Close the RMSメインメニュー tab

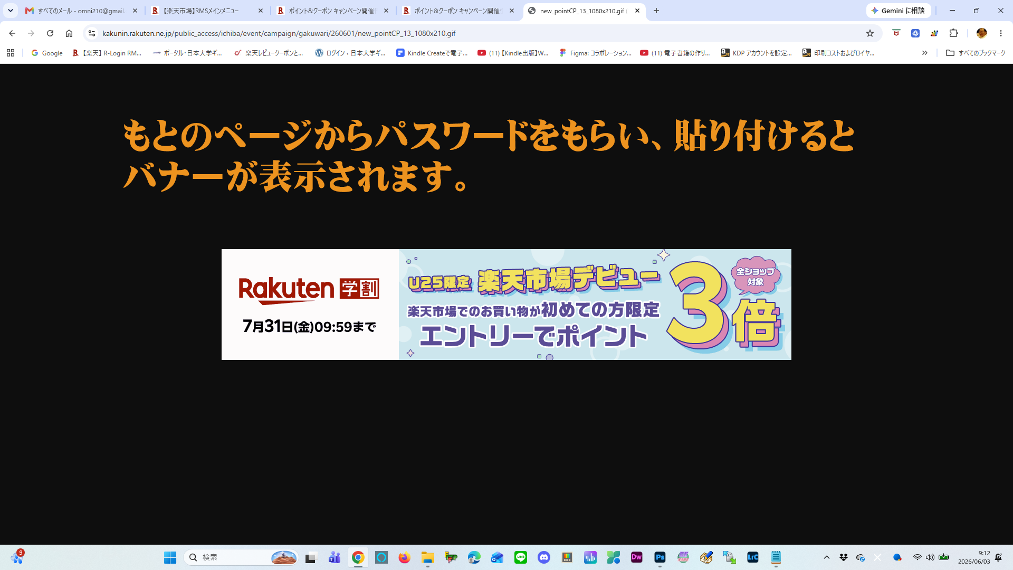coord(261,11)
